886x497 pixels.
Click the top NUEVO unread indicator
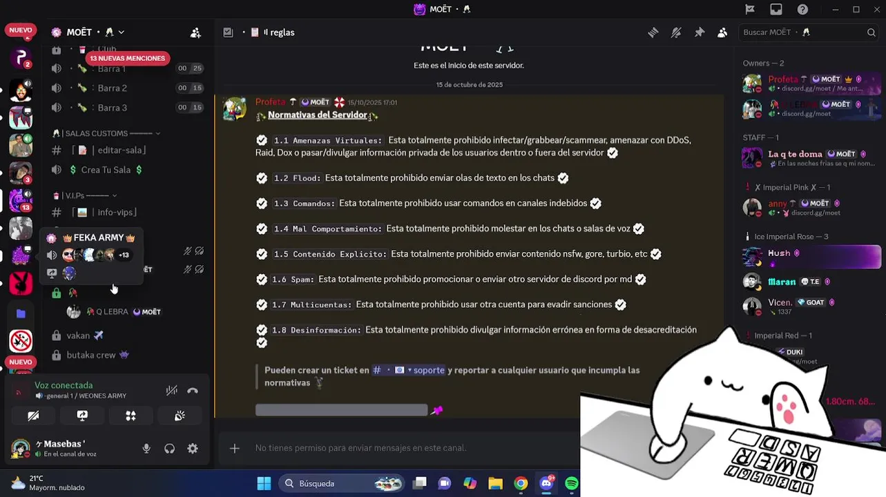point(21,30)
